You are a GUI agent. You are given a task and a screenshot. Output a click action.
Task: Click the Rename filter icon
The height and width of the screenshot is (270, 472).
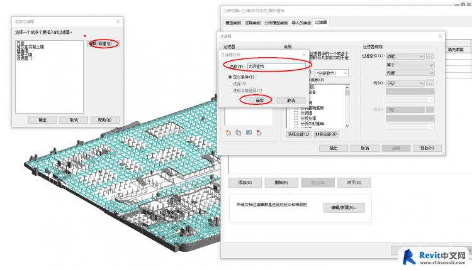click(x=249, y=132)
